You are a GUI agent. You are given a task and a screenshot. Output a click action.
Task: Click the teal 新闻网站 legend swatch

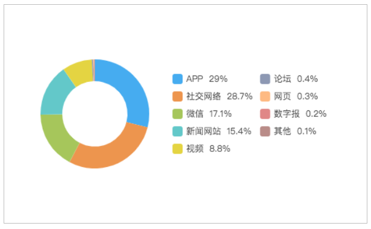[178, 131]
